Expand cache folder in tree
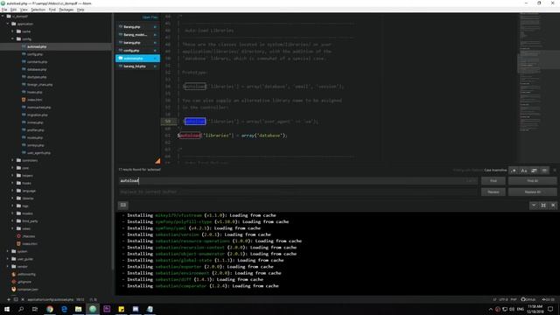This screenshot has width=560, height=315. pos(12,31)
